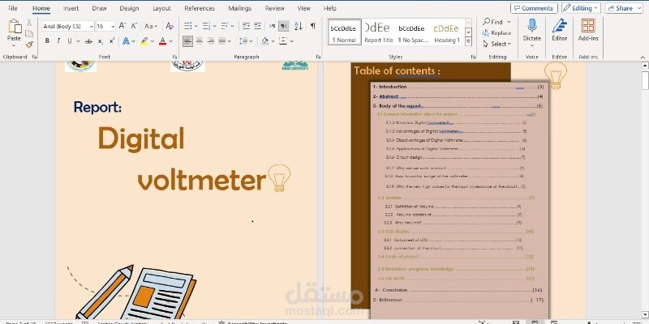
Task: Open the File menu
Action: point(13,8)
